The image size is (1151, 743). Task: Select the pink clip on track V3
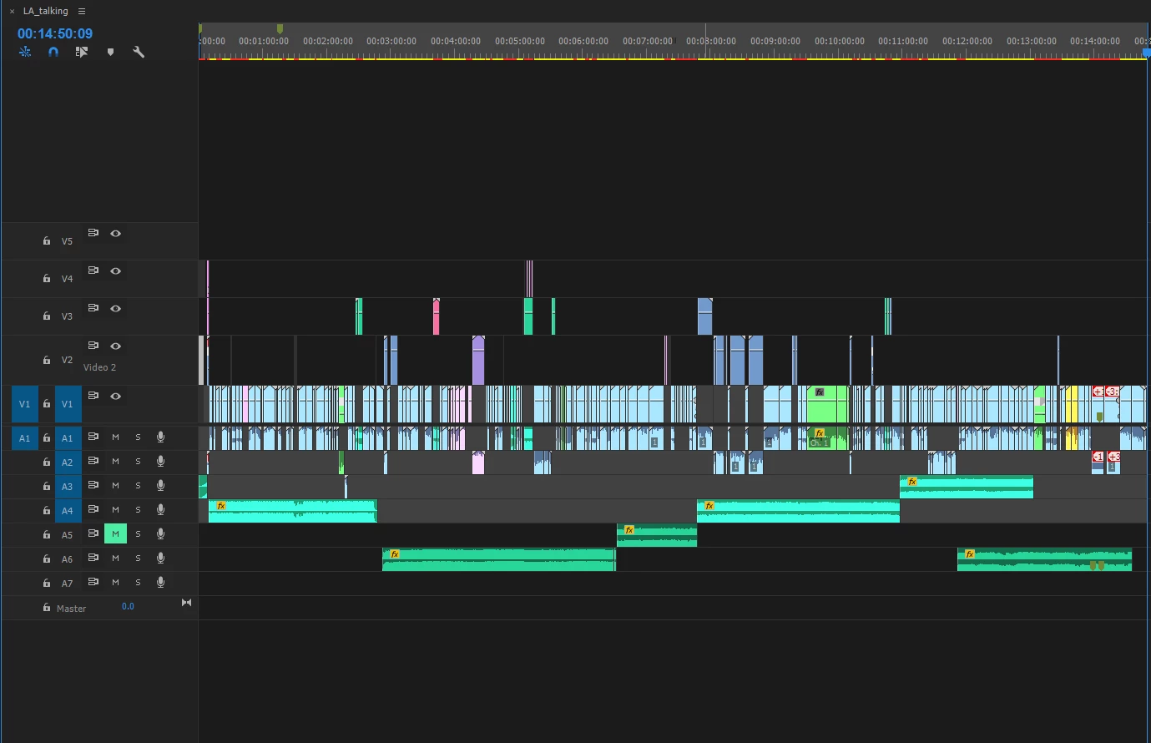coord(437,317)
